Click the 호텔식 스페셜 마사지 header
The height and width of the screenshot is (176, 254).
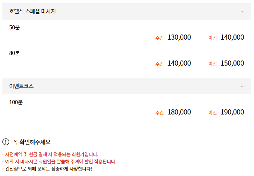click(x=33, y=12)
